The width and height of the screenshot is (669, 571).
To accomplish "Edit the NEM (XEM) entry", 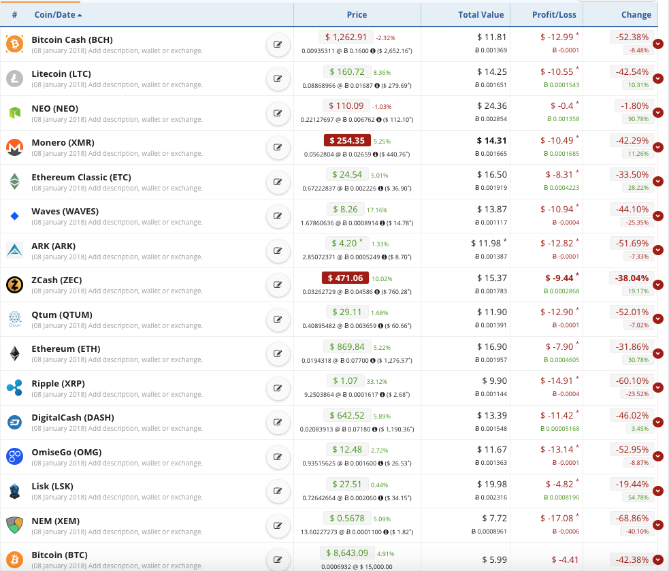I will [x=278, y=525].
